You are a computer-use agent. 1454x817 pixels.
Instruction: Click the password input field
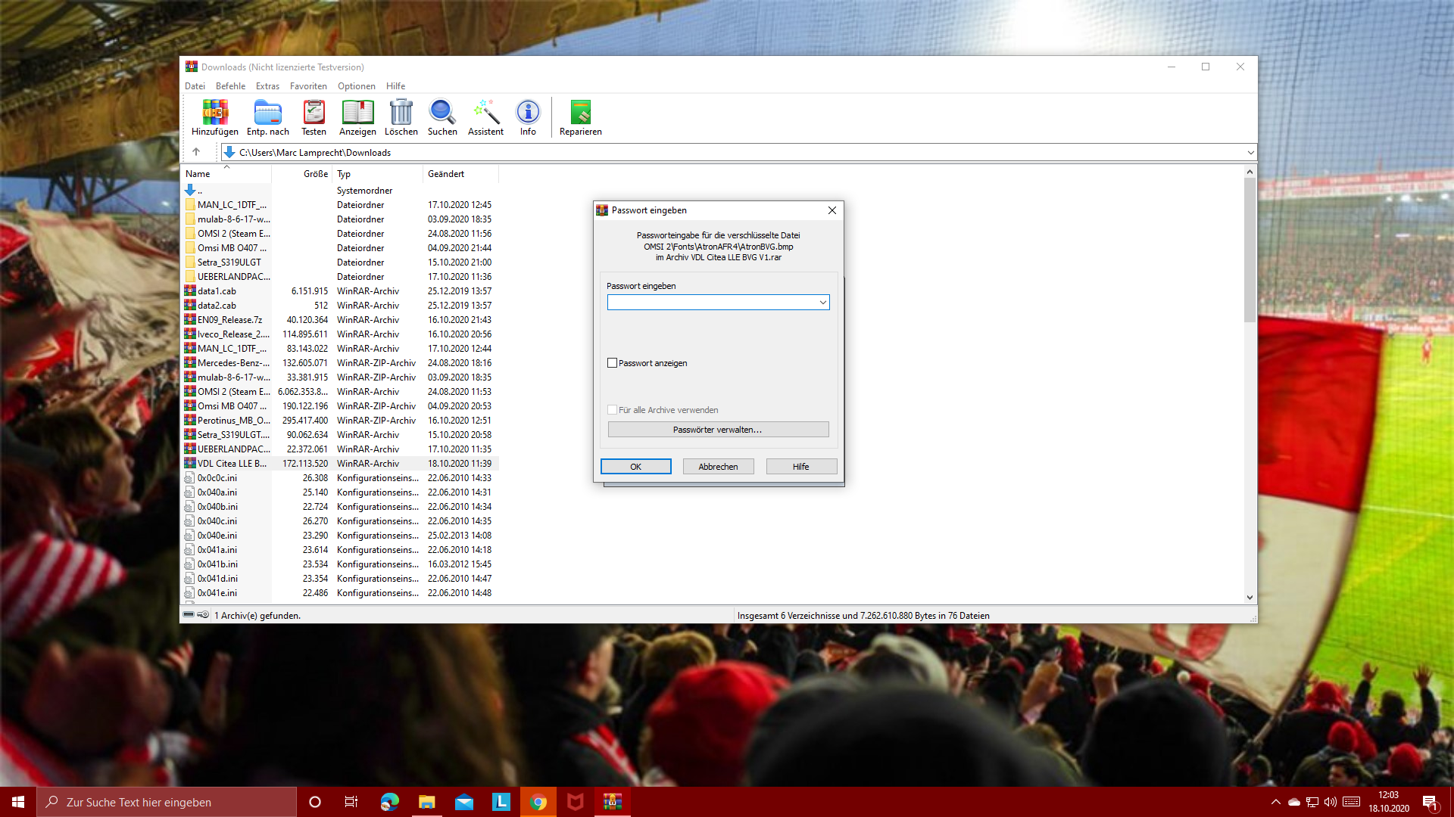(x=712, y=303)
